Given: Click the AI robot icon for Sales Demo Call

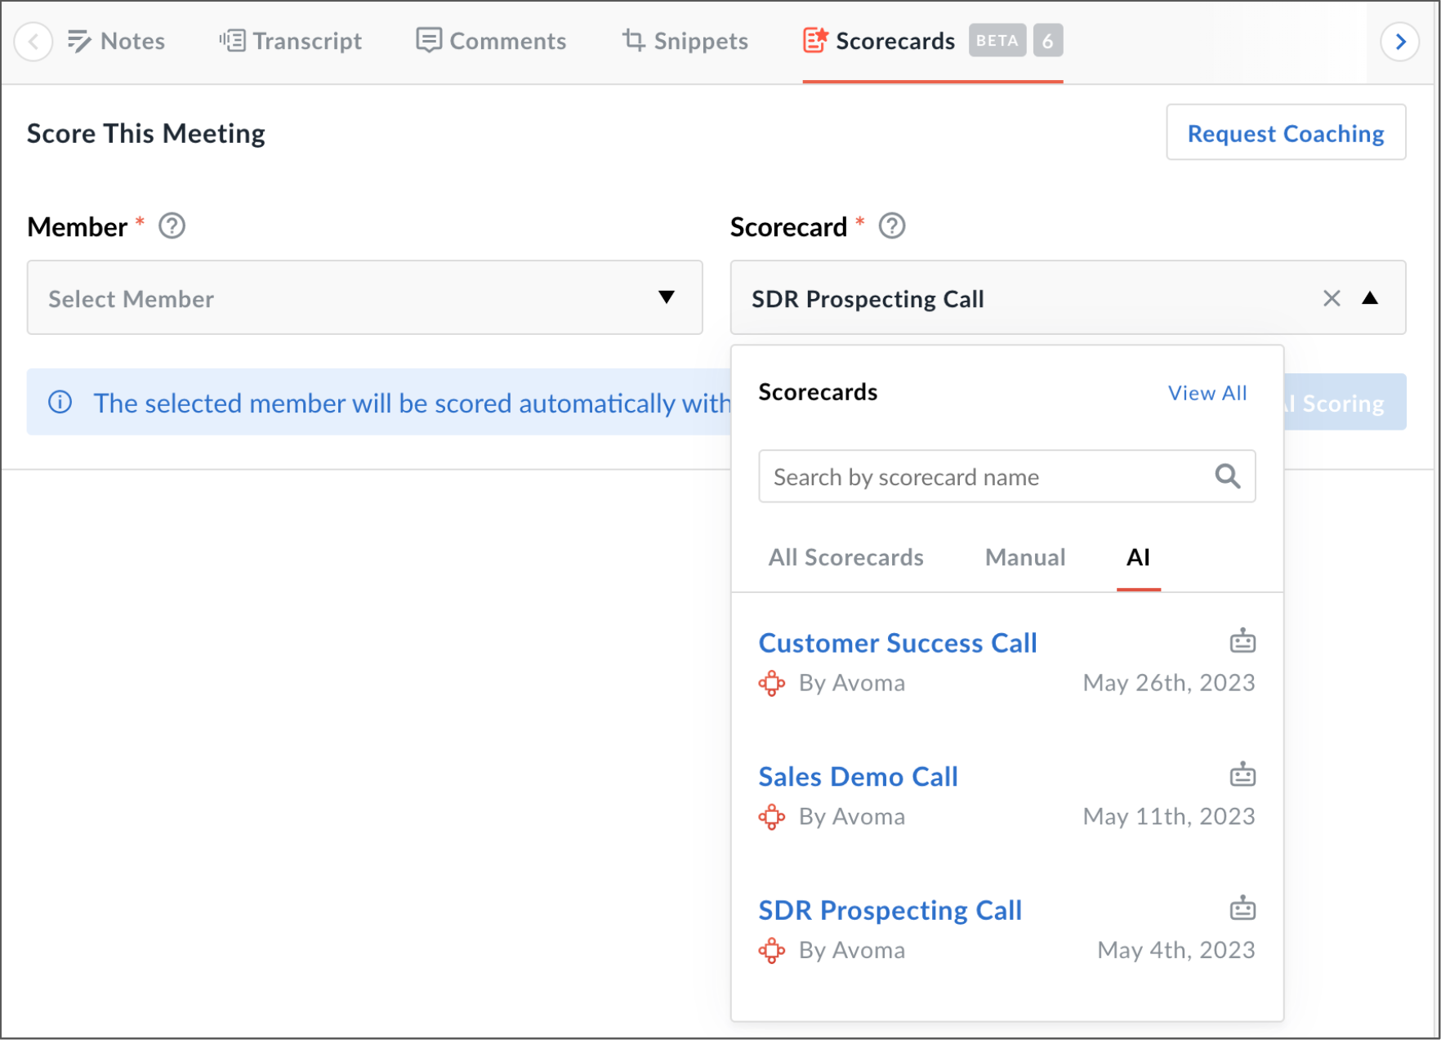Looking at the screenshot, I should point(1242,774).
